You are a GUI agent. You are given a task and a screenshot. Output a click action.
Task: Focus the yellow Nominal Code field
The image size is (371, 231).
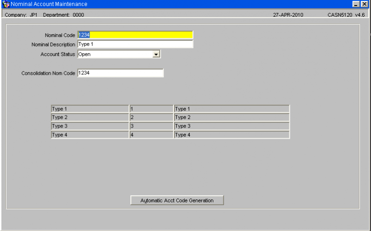135,35
